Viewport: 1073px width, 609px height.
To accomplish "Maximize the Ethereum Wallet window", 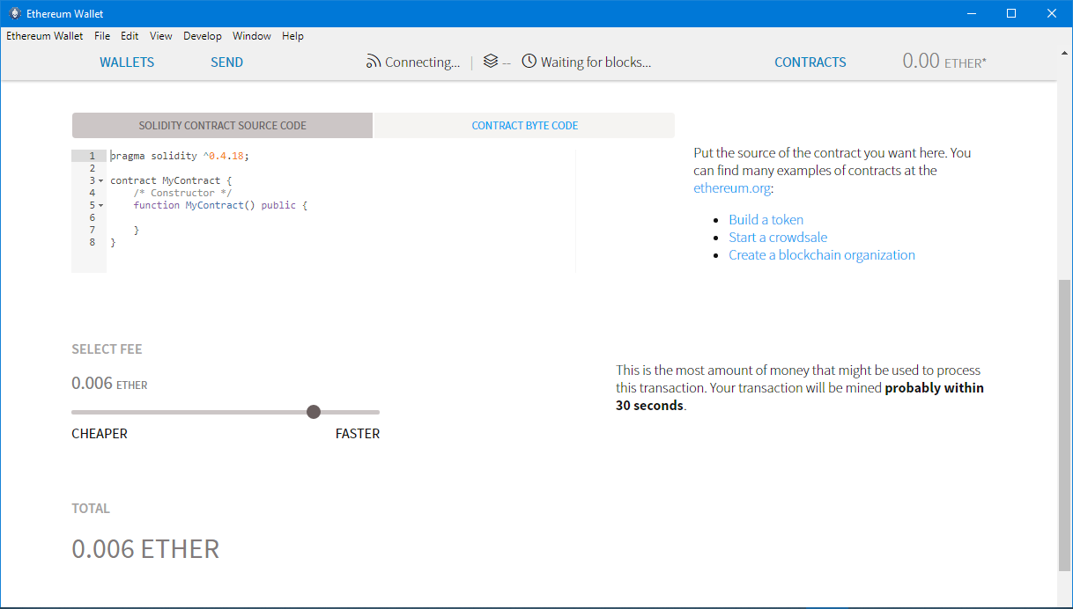I will [1011, 13].
